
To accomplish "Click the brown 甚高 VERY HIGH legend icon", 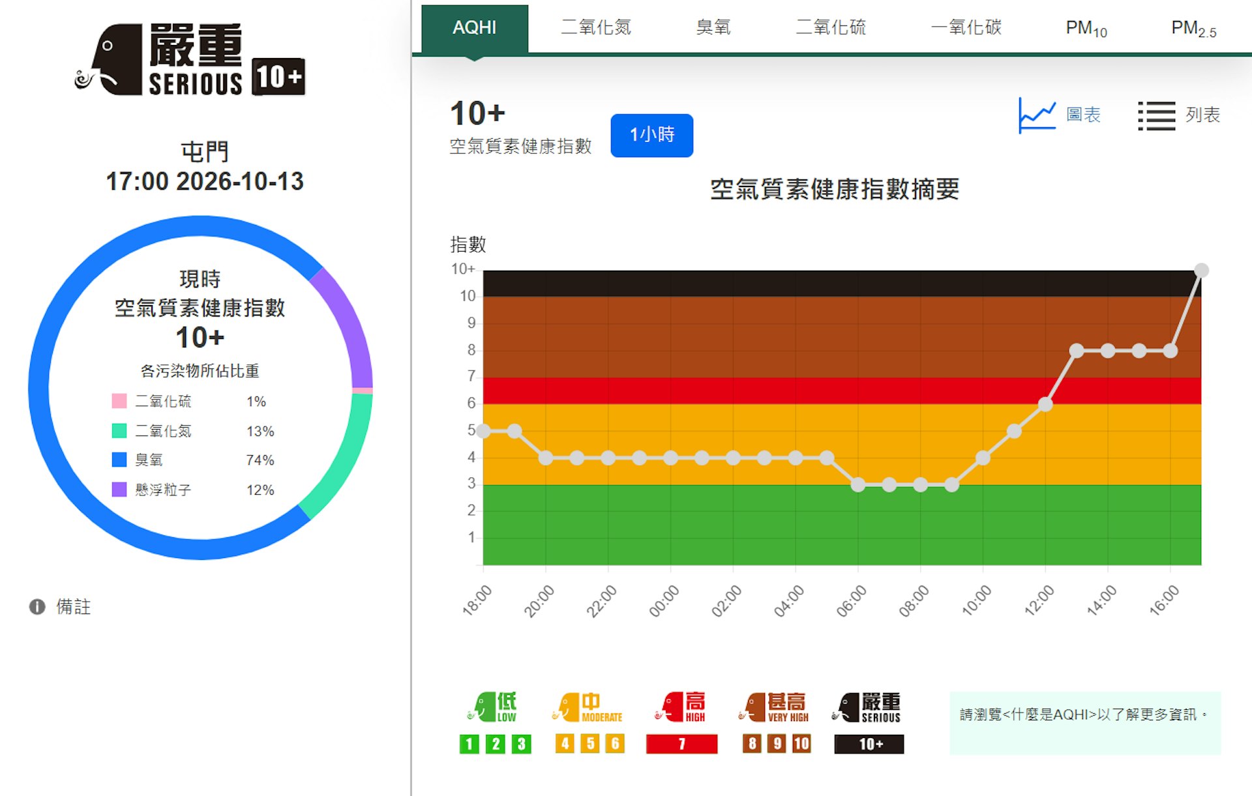I will [774, 707].
